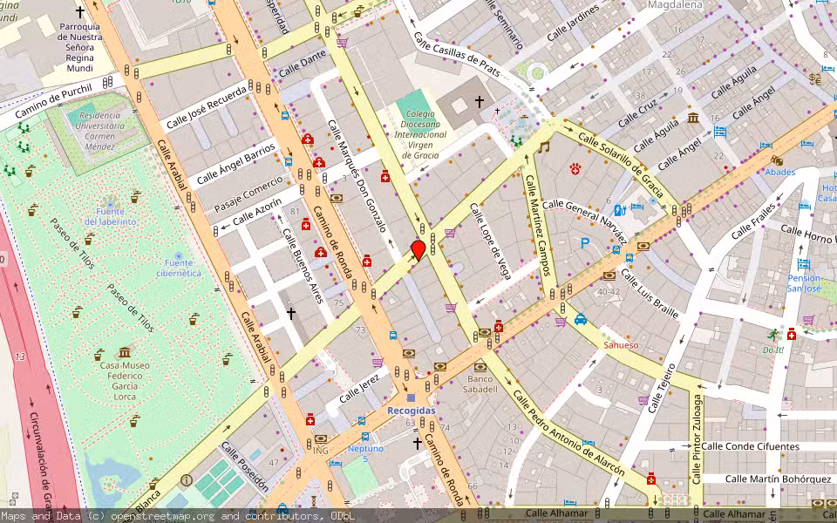Click the museum icon beside Calle Cruz
Viewport: 837px width, 523px height.
693,118
